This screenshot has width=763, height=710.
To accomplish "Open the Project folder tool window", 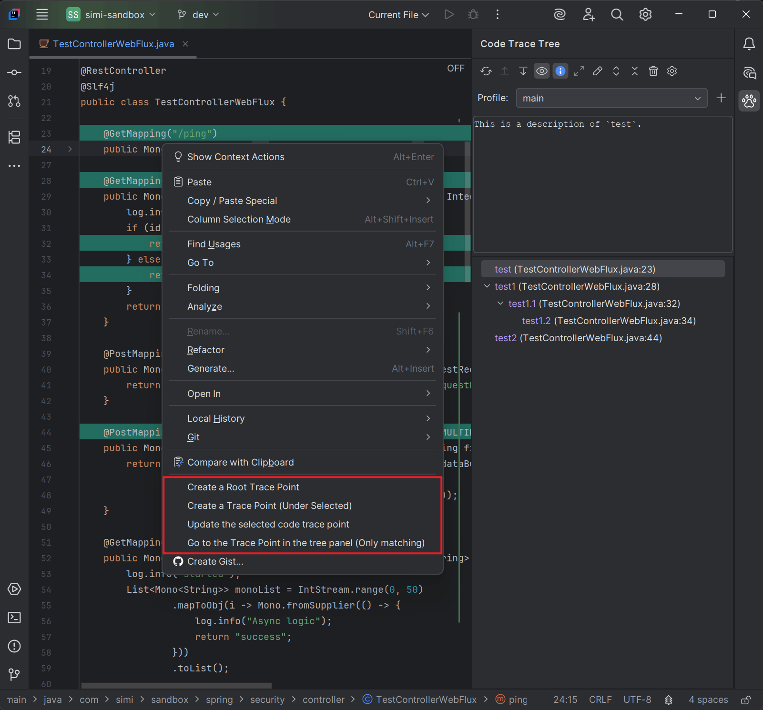I will point(14,44).
